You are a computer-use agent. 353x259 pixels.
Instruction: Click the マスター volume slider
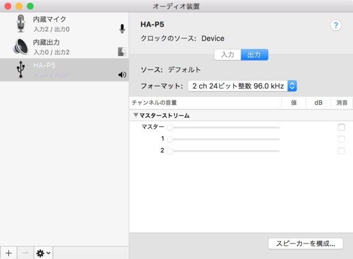224,128
